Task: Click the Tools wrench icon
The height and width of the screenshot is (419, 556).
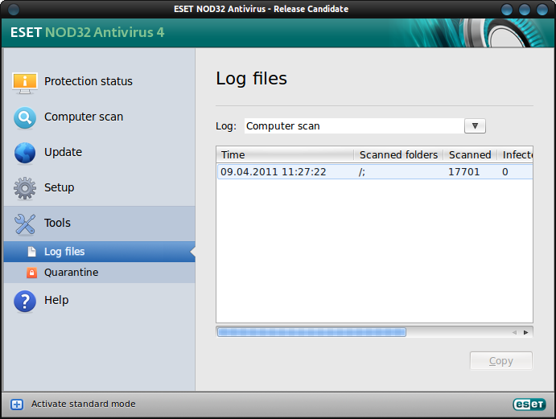Action: [24, 224]
